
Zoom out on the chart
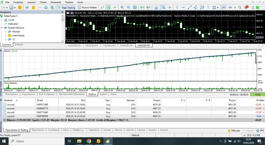(128, 7)
